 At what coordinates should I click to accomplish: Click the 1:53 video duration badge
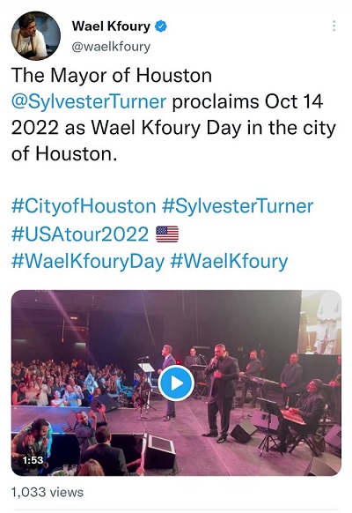[33, 460]
